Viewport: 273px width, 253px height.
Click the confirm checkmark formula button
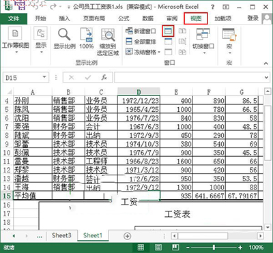point(87,78)
